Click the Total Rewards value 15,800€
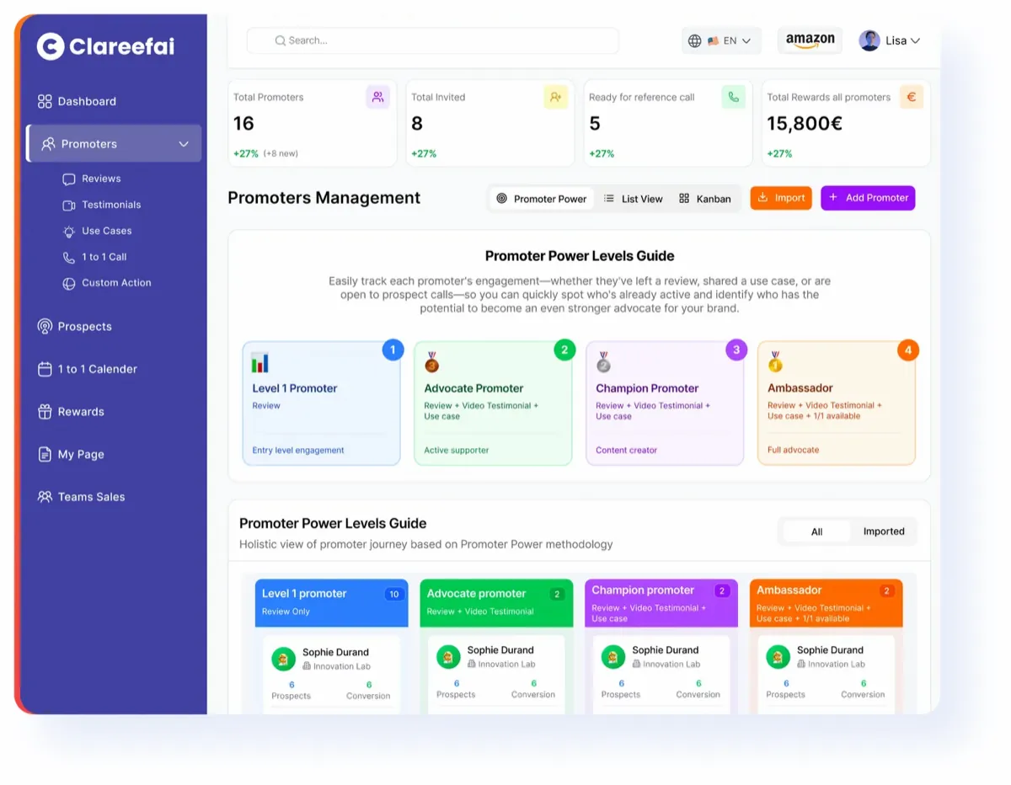Viewport: 1011px width, 785px height. [804, 124]
